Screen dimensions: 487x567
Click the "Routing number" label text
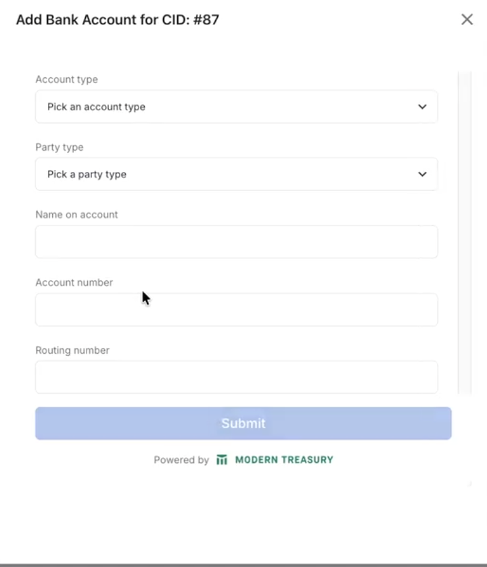[72, 350]
